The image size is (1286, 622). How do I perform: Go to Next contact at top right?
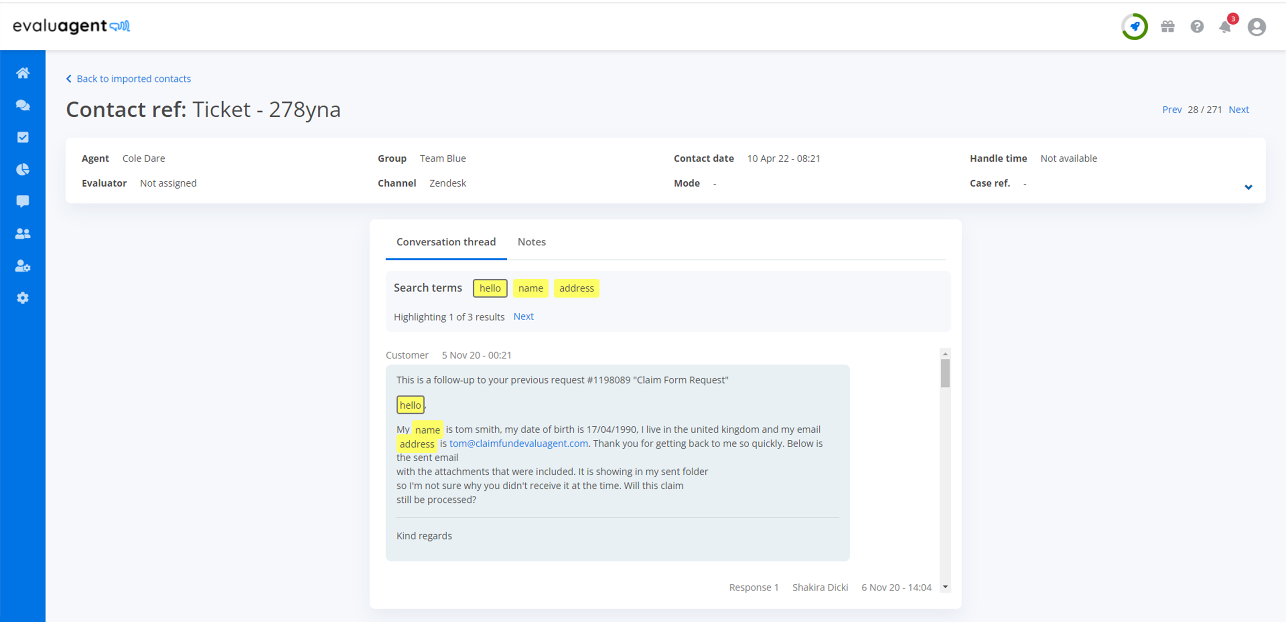(1238, 110)
